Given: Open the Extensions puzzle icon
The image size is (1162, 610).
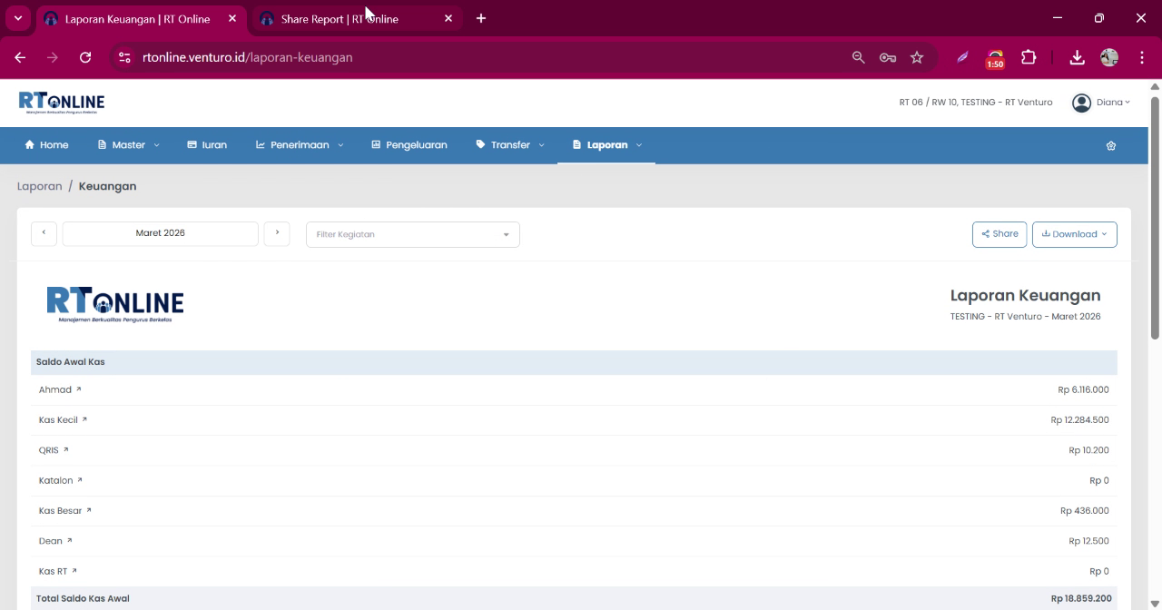Looking at the screenshot, I should tap(1029, 57).
